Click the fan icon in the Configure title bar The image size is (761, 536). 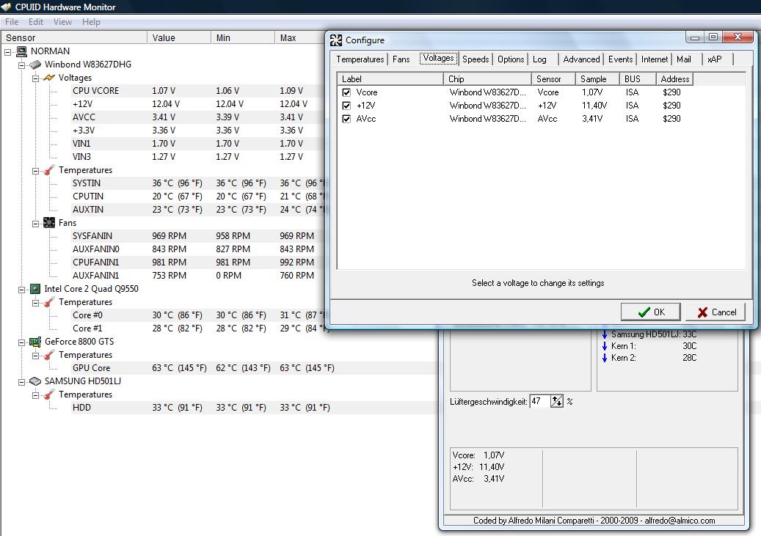pos(336,40)
